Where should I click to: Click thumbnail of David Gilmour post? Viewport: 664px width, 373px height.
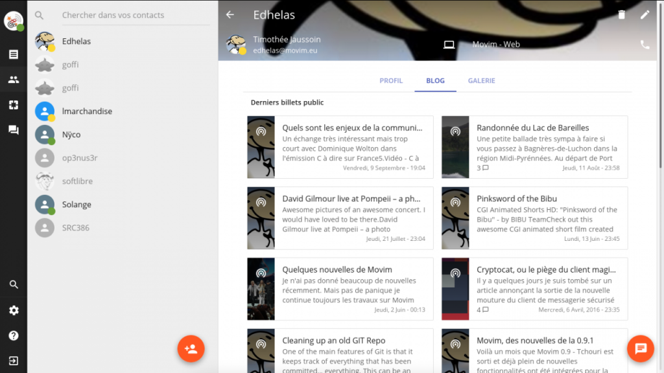coord(261,218)
